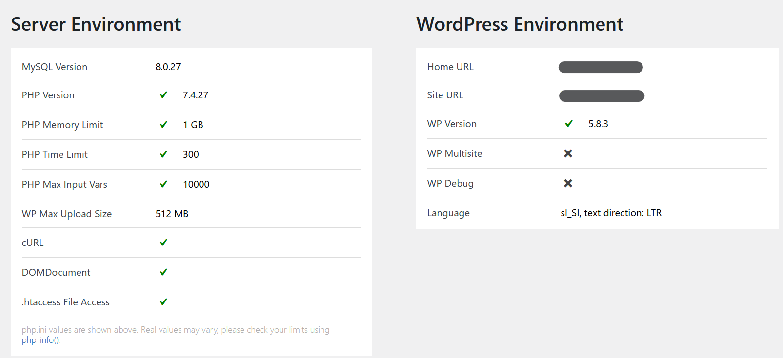The image size is (783, 358).
Task: Click the WP Debug cross icon
Action: (x=568, y=183)
